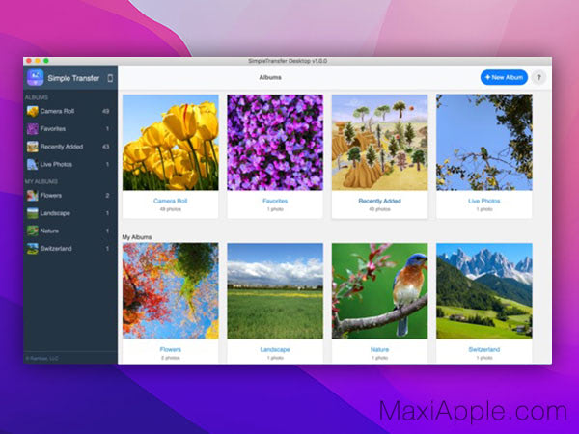Click the "My Albums" section heading
The width and height of the screenshot is (579, 434).
[x=137, y=237]
